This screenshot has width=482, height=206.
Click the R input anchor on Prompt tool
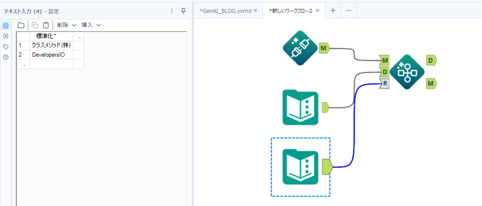[x=384, y=84]
